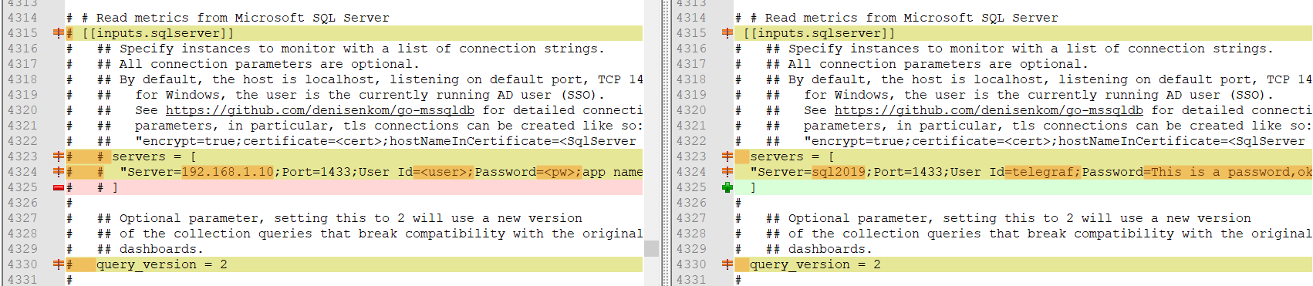Click the red removed-line marker at line 4325 in left pane
Screen dimensions: 1313x286
click(x=59, y=187)
